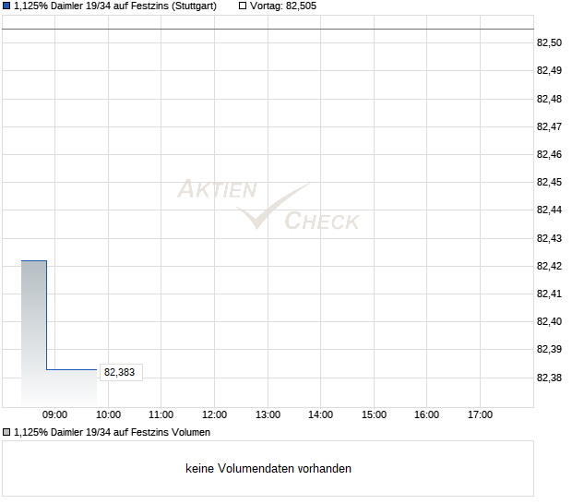Screen dimensions: 572x504
Task: Click the 09:00 time axis label
Action: tap(54, 415)
